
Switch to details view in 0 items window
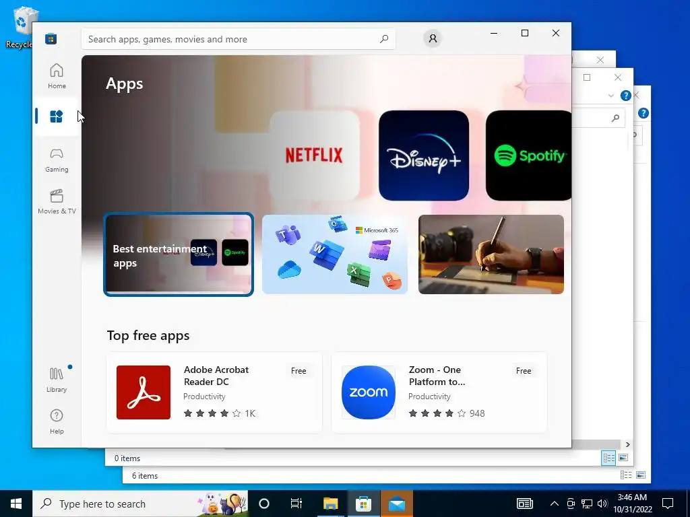click(x=609, y=458)
